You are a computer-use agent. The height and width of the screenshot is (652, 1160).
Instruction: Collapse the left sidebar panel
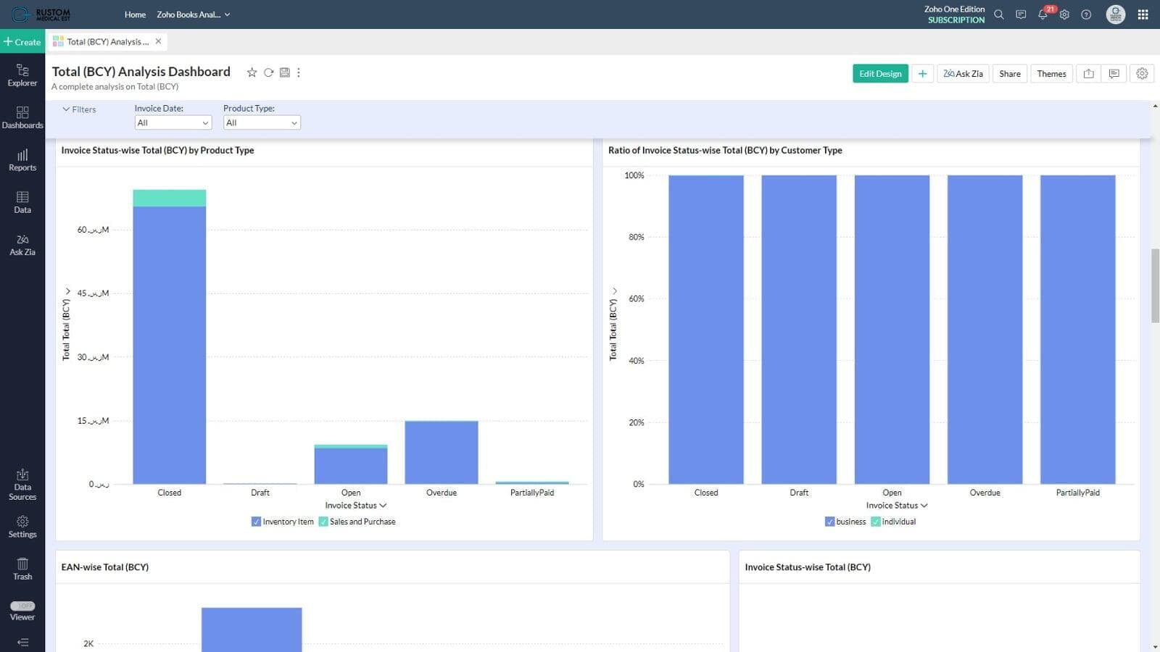[22, 642]
